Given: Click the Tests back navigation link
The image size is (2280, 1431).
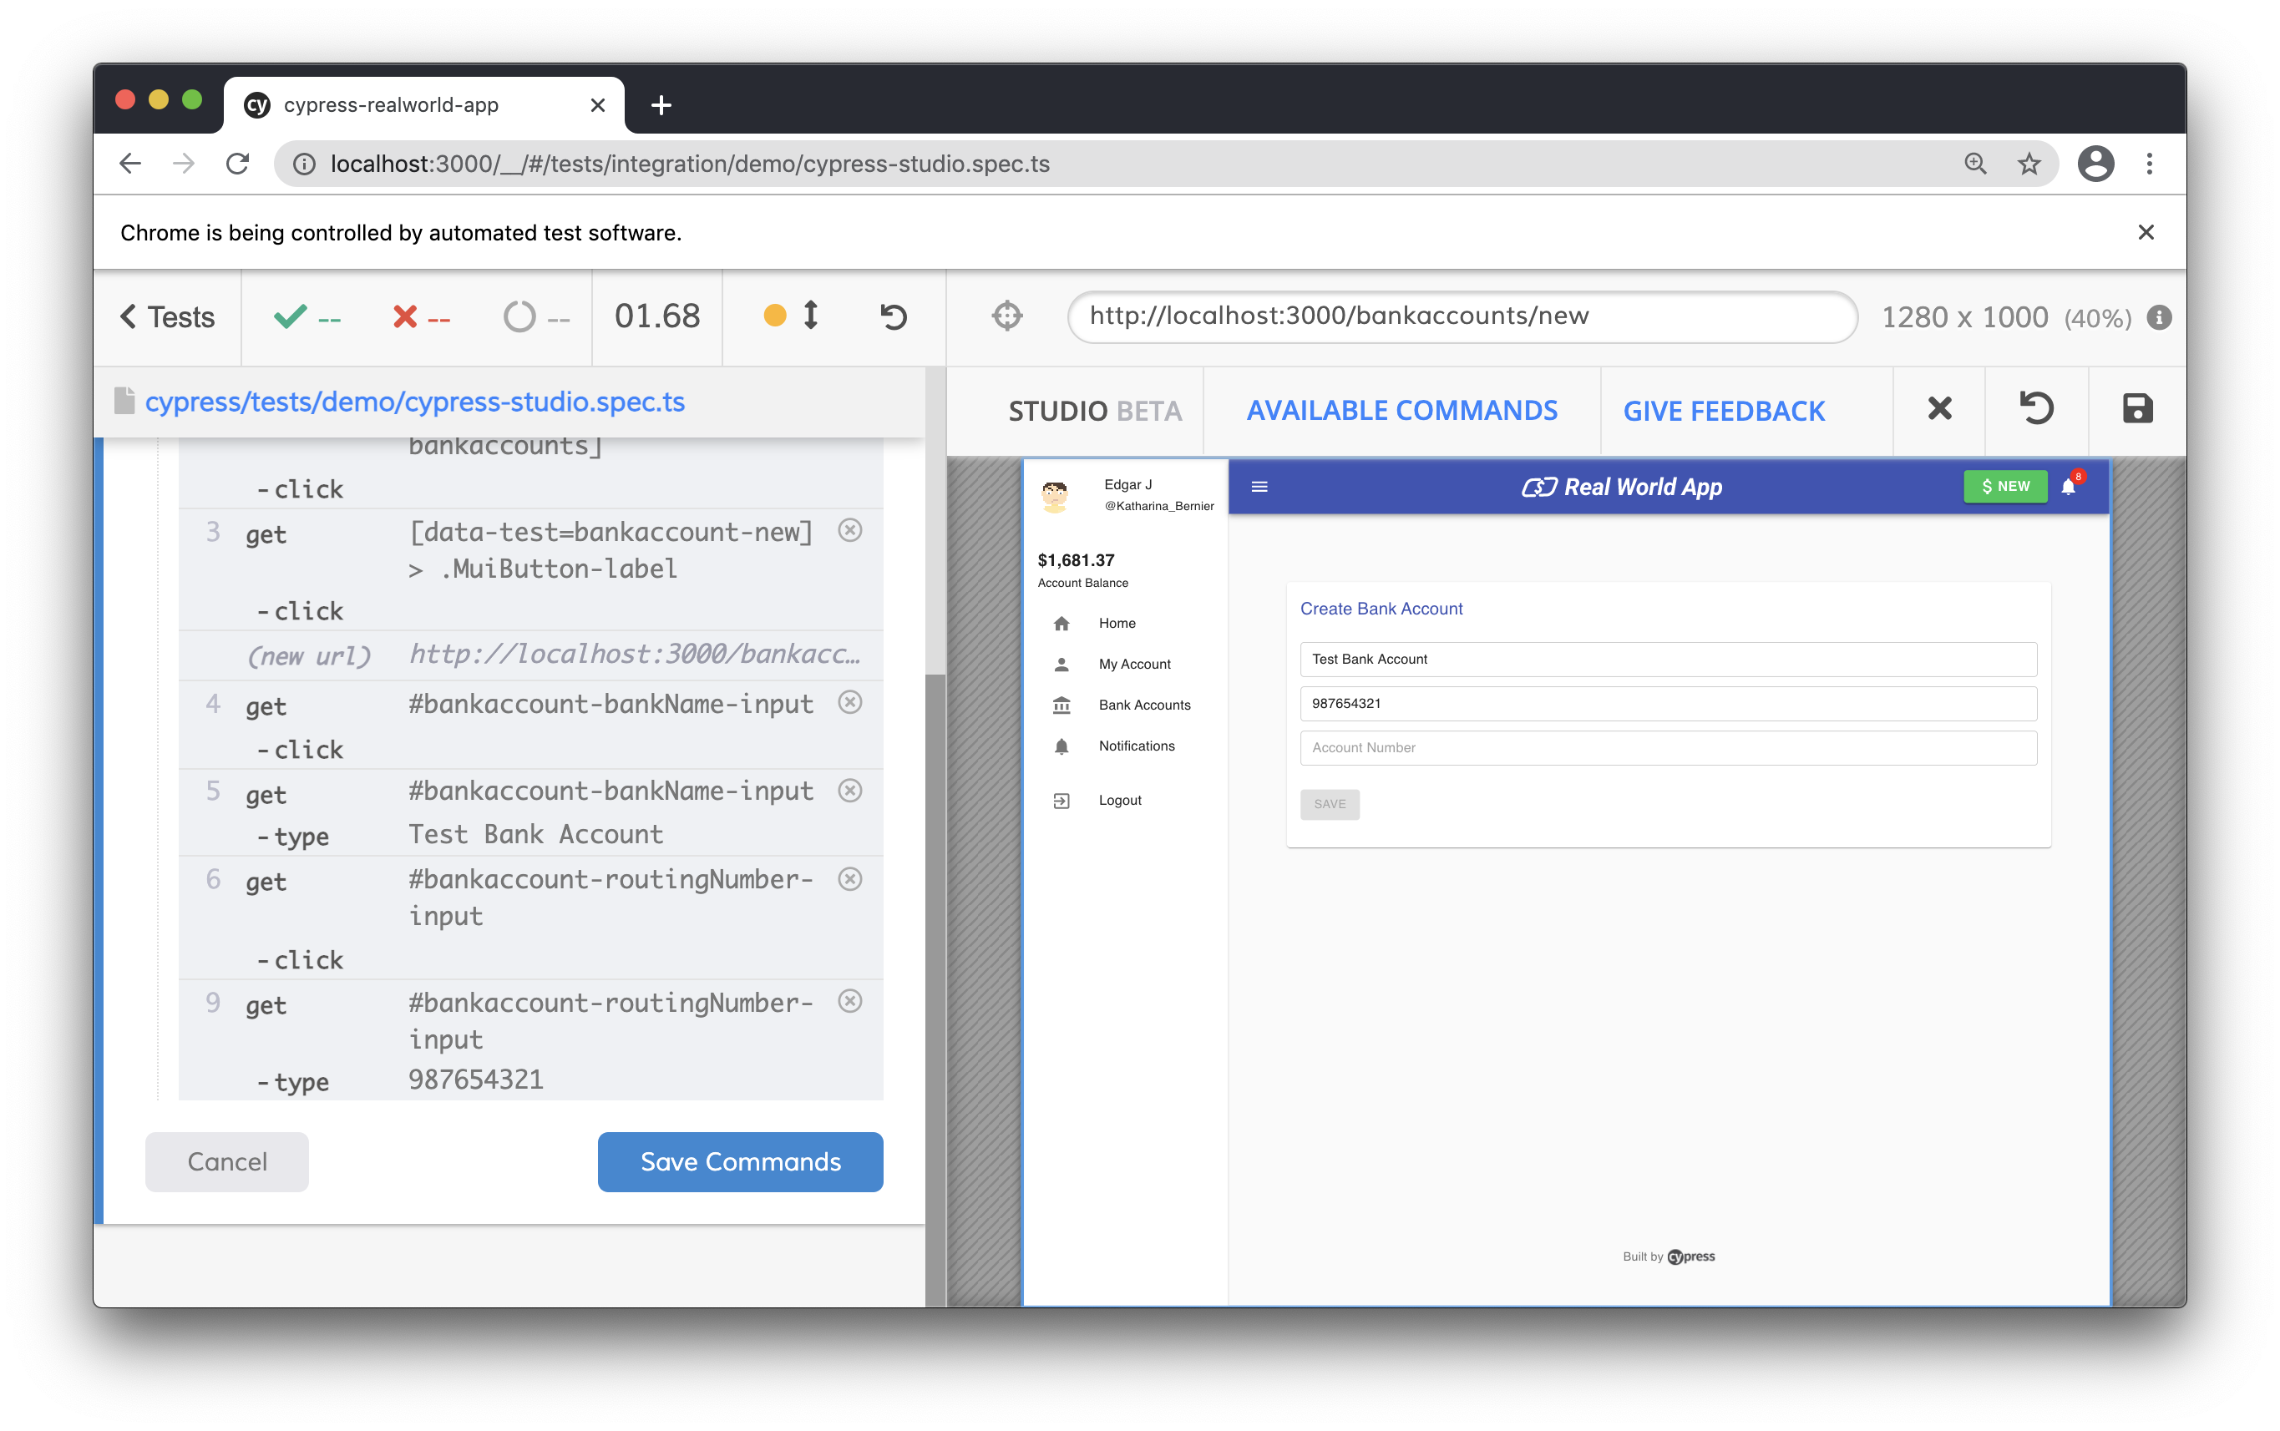Looking at the screenshot, I should point(168,315).
